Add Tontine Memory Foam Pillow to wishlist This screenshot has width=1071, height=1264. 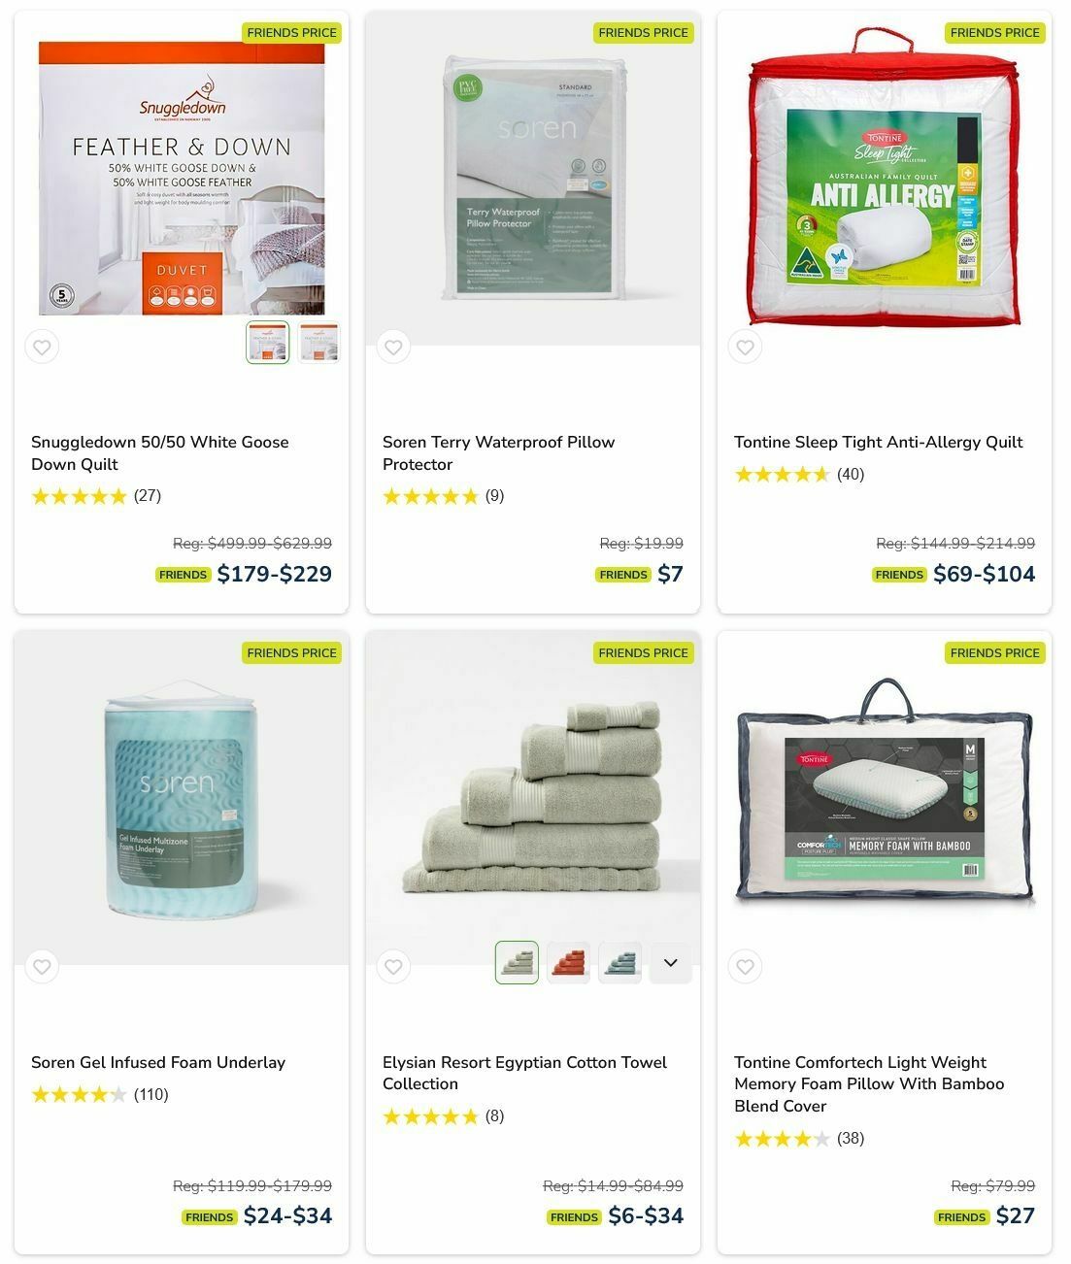coord(745,967)
